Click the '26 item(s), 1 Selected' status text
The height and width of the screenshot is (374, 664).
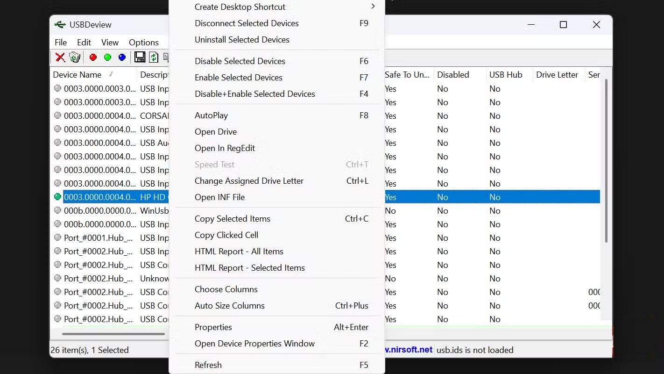[x=90, y=350]
